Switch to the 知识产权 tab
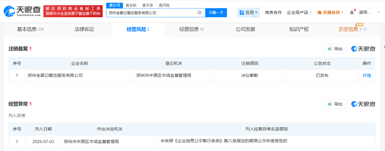This screenshot has height=151, width=385. tap(299, 29)
